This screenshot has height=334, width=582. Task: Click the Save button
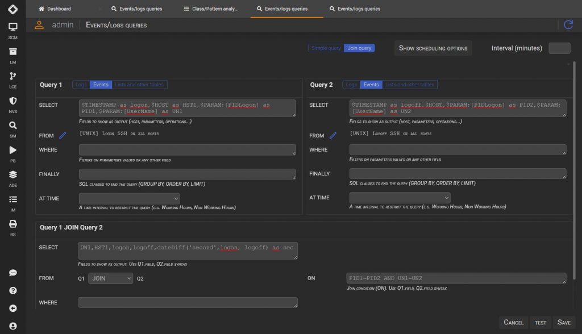[x=564, y=323]
